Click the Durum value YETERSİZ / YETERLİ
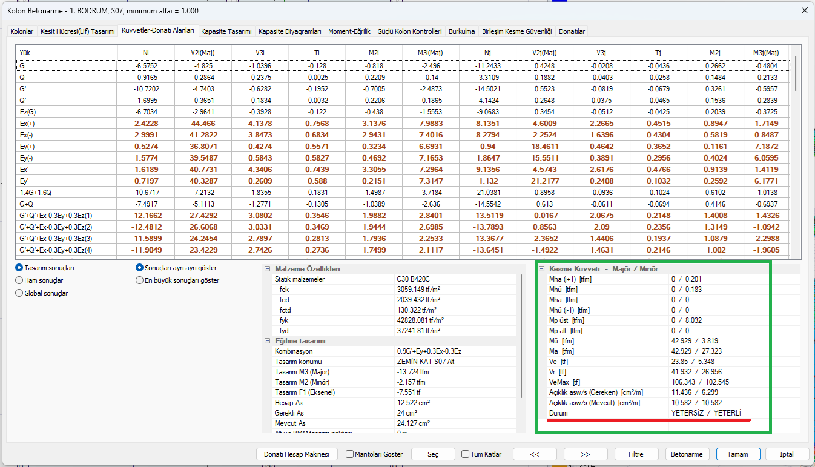The height and width of the screenshot is (467, 815). tap(706, 412)
